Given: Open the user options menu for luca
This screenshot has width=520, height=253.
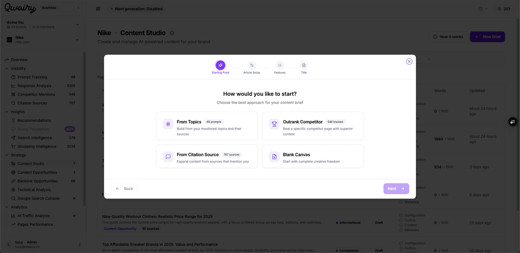Looking at the screenshot, I should pos(80,244).
